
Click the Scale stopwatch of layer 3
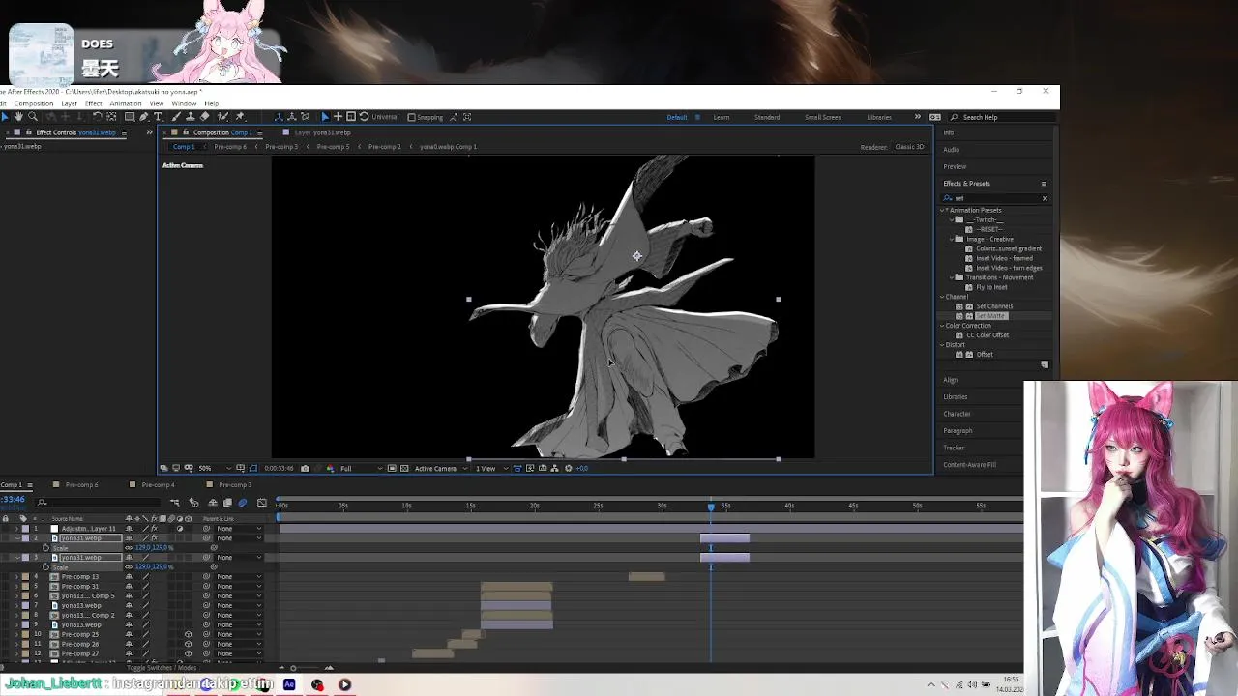point(45,567)
